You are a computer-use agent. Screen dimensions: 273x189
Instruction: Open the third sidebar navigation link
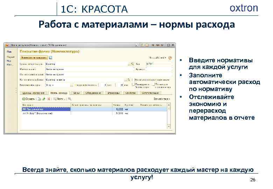click(x=9, y=61)
